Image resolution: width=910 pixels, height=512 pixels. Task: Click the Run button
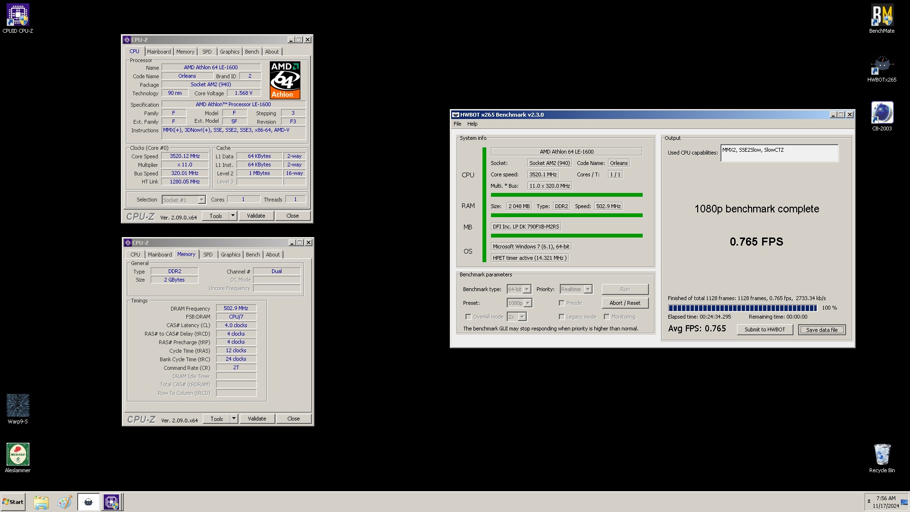point(625,289)
